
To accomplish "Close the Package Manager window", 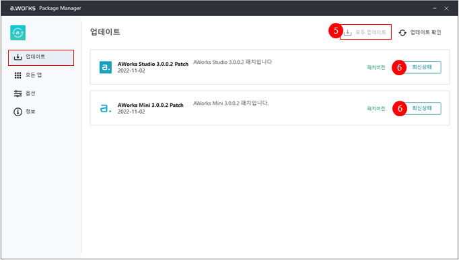I will point(446,9).
